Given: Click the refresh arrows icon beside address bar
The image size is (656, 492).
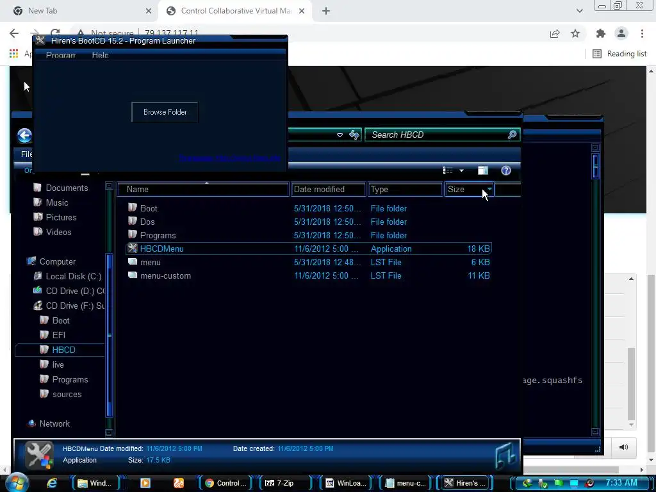Looking at the screenshot, I should click(354, 135).
